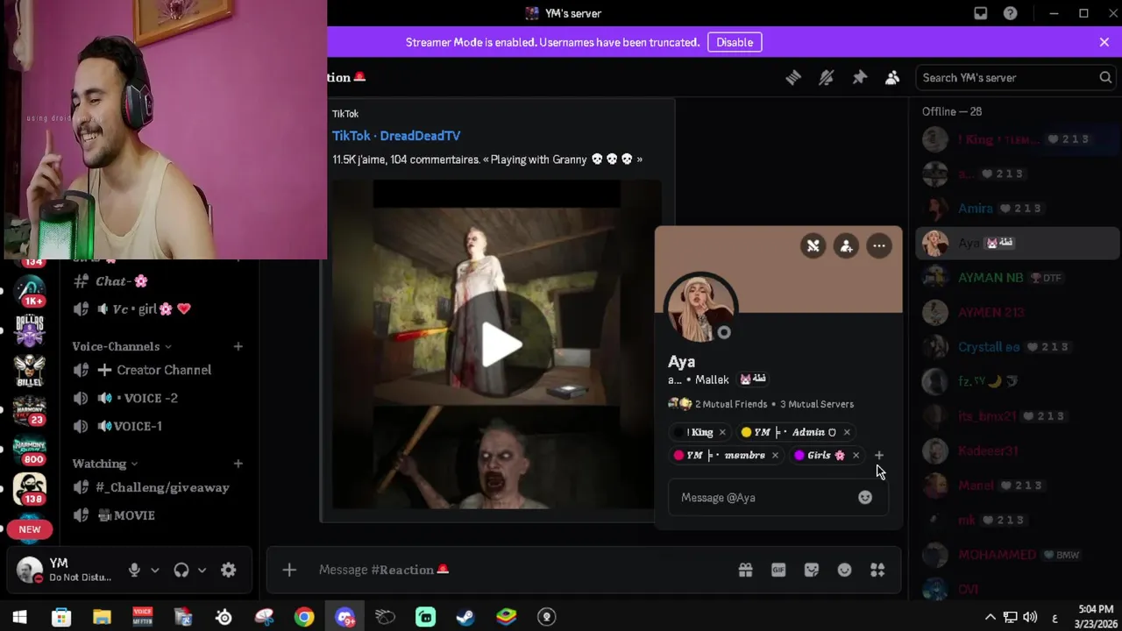Open pinned messages
The width and height of the screenshot is (1122, 631).
860,78
